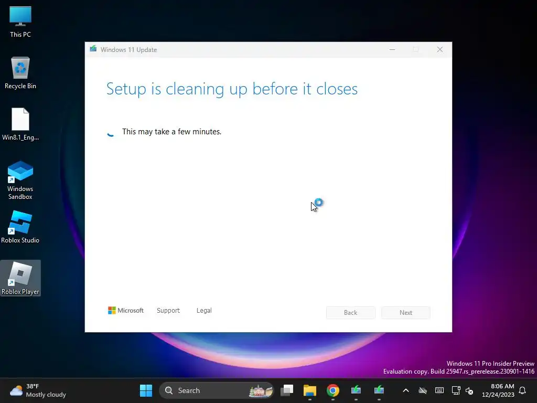Switch to the first Windows setup taskbar icon
The height and width of the screenshot is (403, 537).
coord(356,390)
